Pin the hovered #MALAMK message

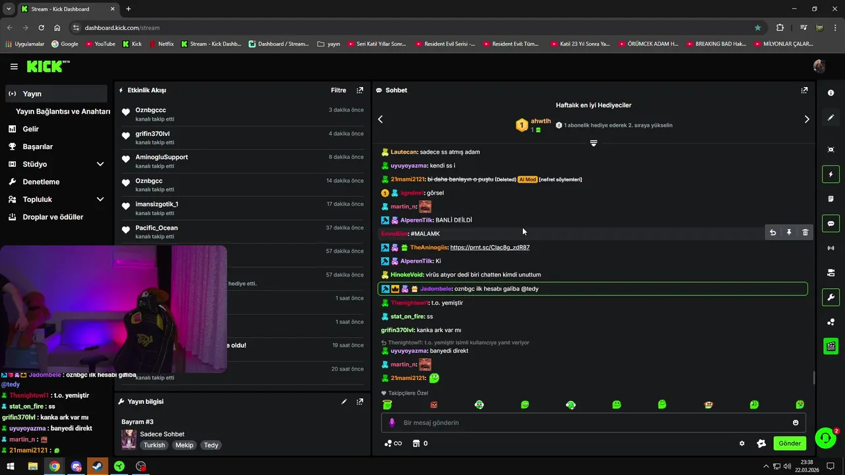pyautogui.click(x=789, y=232)
